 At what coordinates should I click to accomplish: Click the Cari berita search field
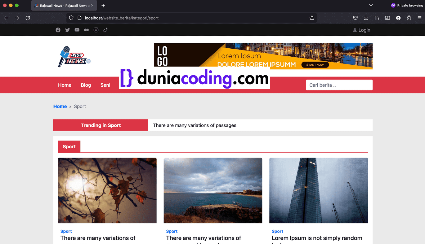pyautogui.click(x=339, y=85)
